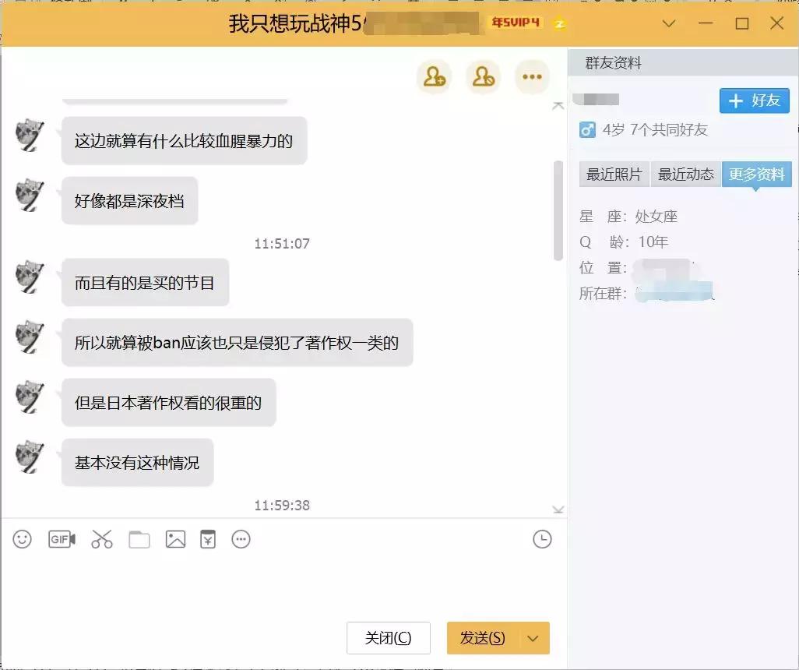Open the title bar chevron-down menu
Image resolution: width=799 pixels, height=670 pixels.
[x=669, y=24]
